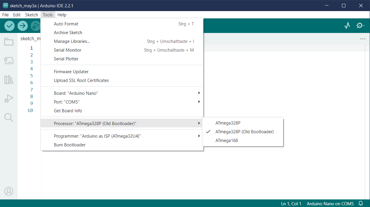Open the Debug panel sidebar icon

pyautogui.click(x=9, y=99)
